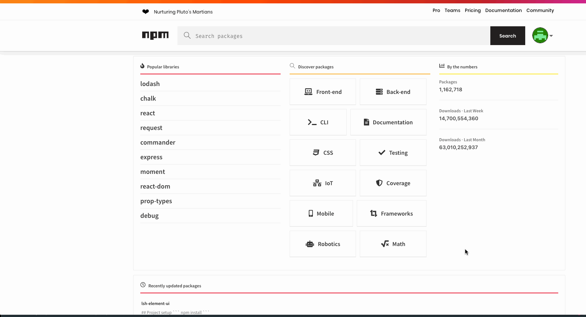
Task: Go to Pricing
Action: pos(473,11)
